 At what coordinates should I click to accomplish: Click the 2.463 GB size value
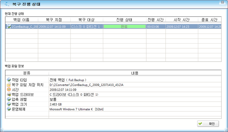55,104
